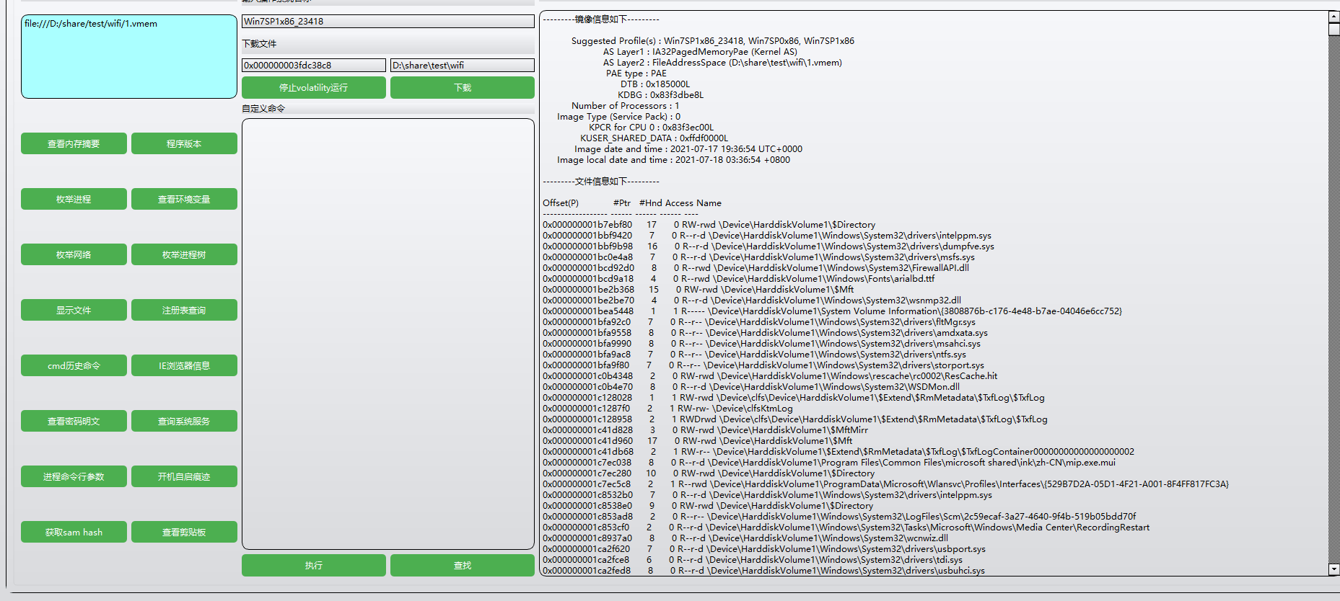Click IE浏览器信息 button
The height and width of the screenshot is (601, 1340).
(x=184, y=365)
